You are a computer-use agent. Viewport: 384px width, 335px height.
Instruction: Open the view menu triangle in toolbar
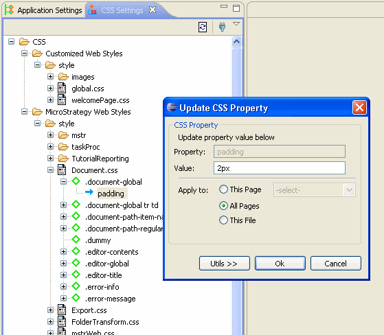tap(236, 24)
